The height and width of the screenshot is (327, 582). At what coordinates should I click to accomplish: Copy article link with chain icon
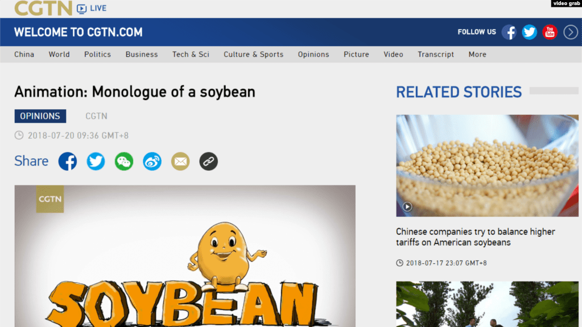[209, 162]
